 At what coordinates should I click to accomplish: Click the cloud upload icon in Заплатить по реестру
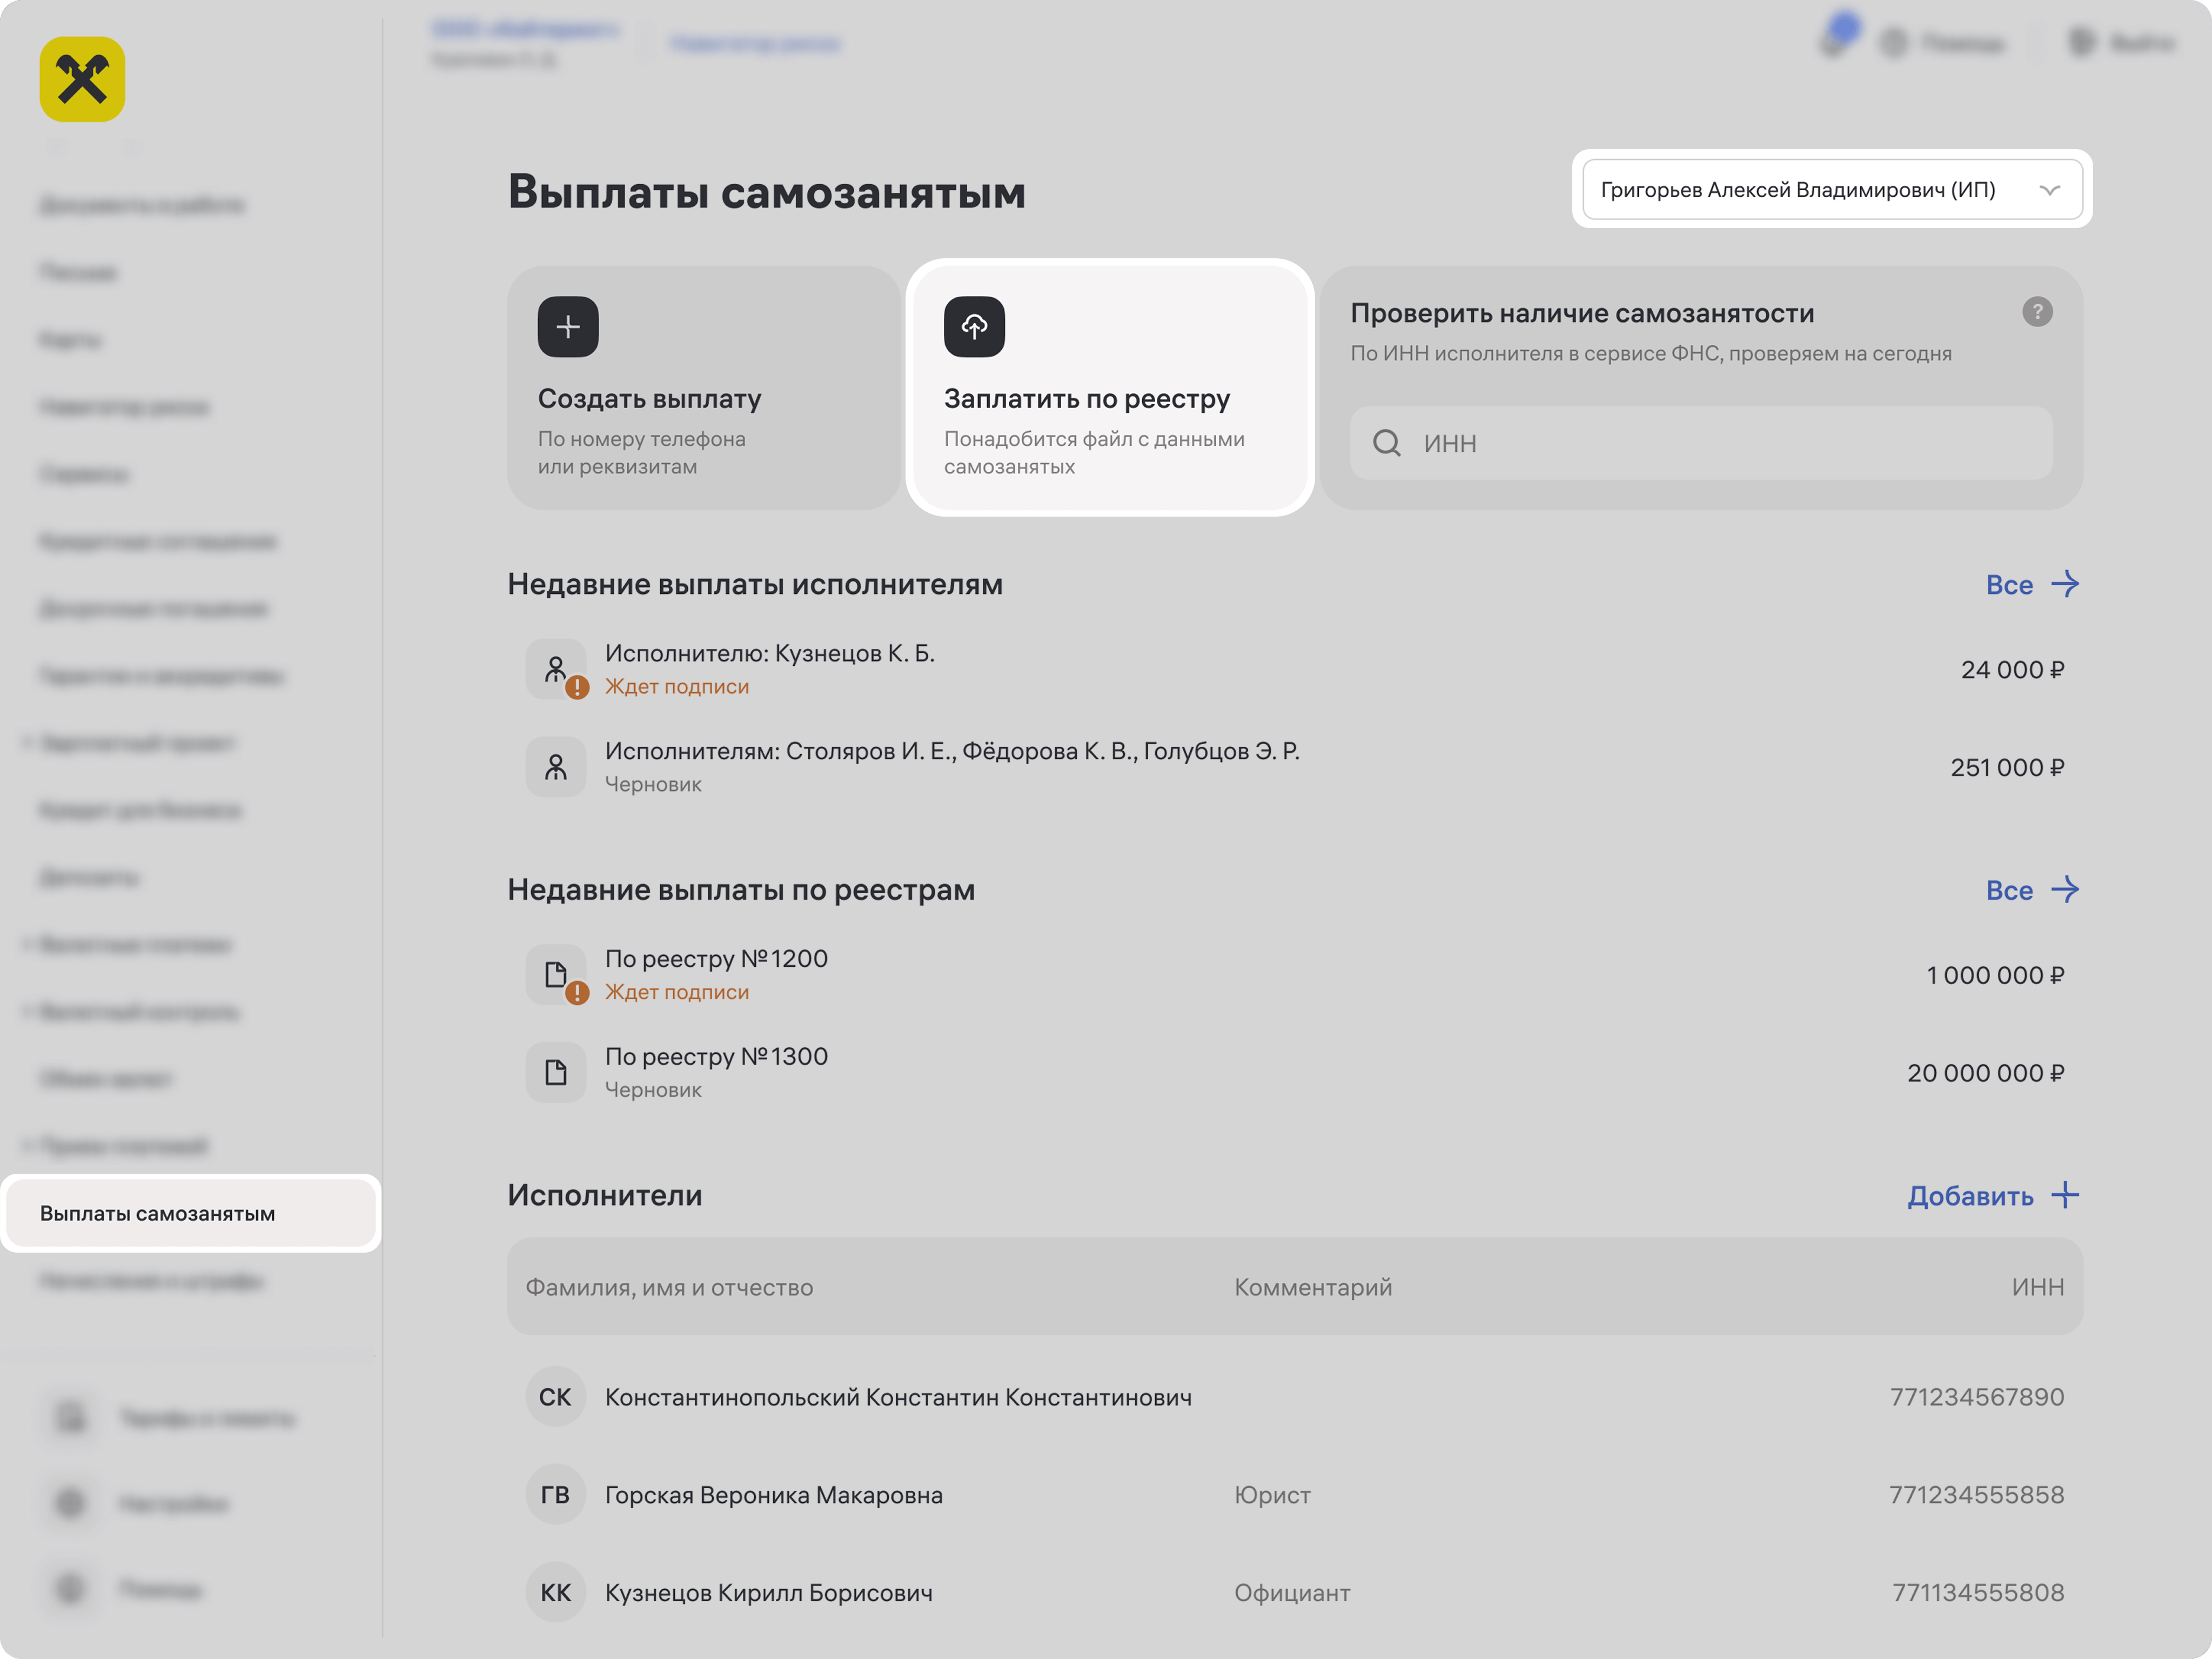[x=974, y=327]
